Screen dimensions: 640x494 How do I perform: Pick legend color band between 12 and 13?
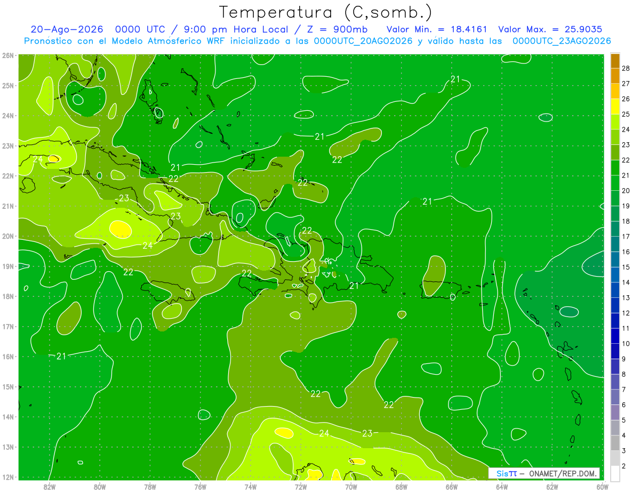(x=615, y=305)
